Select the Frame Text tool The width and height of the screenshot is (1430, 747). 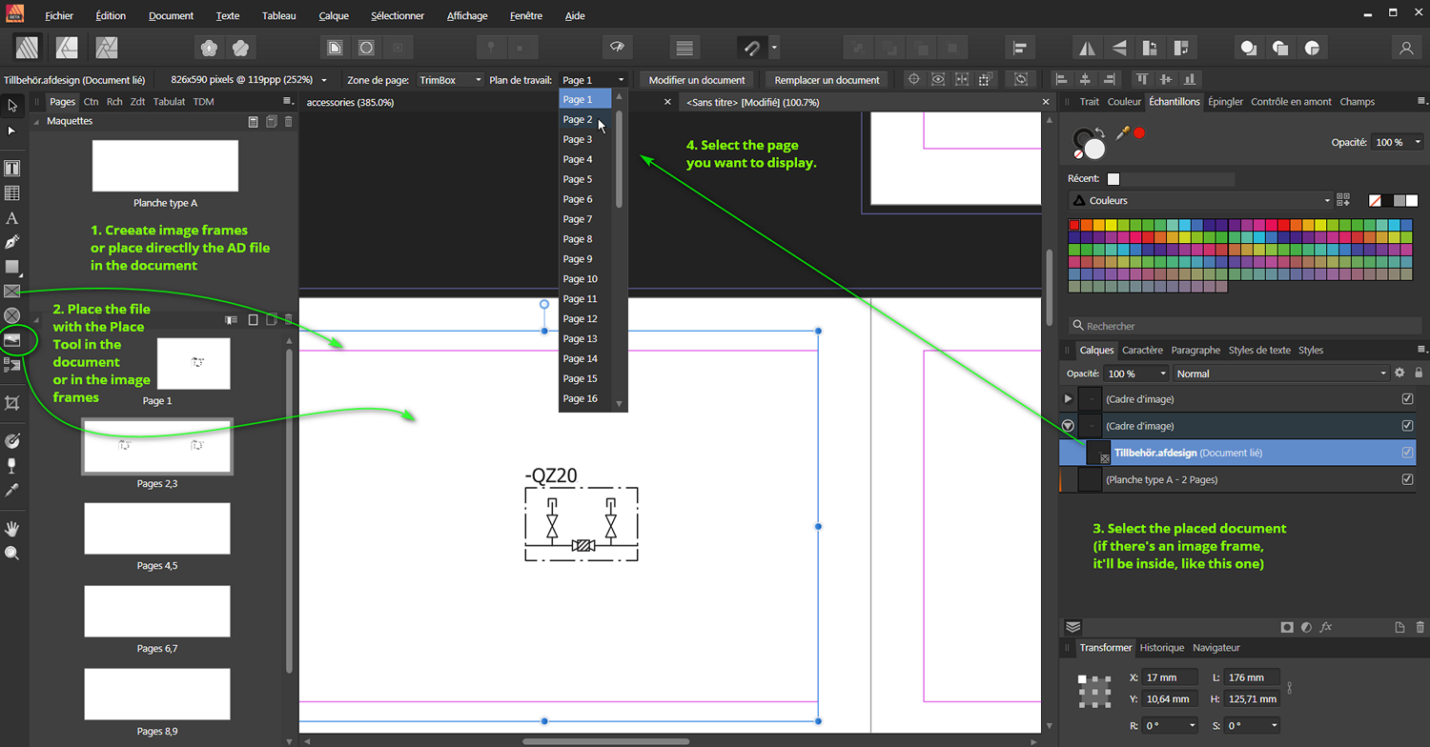[12, 169]
